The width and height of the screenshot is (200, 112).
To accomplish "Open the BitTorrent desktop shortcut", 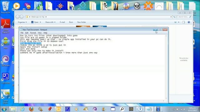I will coord(6,61).
